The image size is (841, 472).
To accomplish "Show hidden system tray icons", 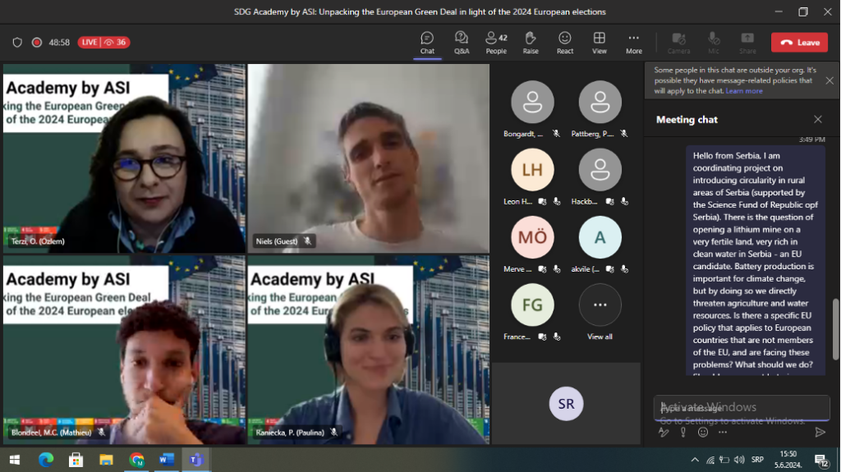I will click(695, 460).
